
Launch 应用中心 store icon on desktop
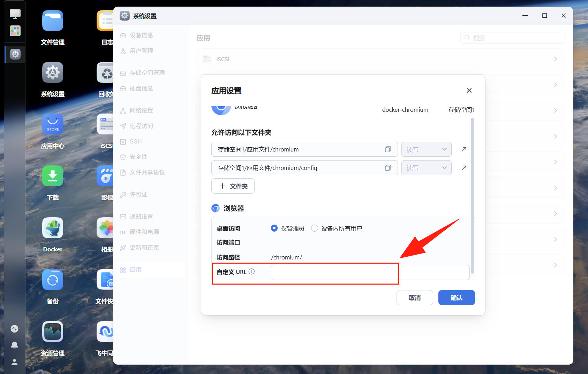point(53,124)
